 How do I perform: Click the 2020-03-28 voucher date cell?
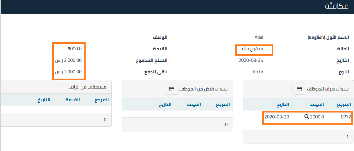pos(277,117)
